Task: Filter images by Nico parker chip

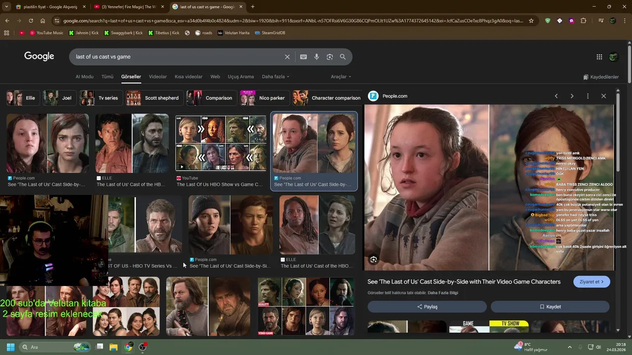Action: point(264,98)
